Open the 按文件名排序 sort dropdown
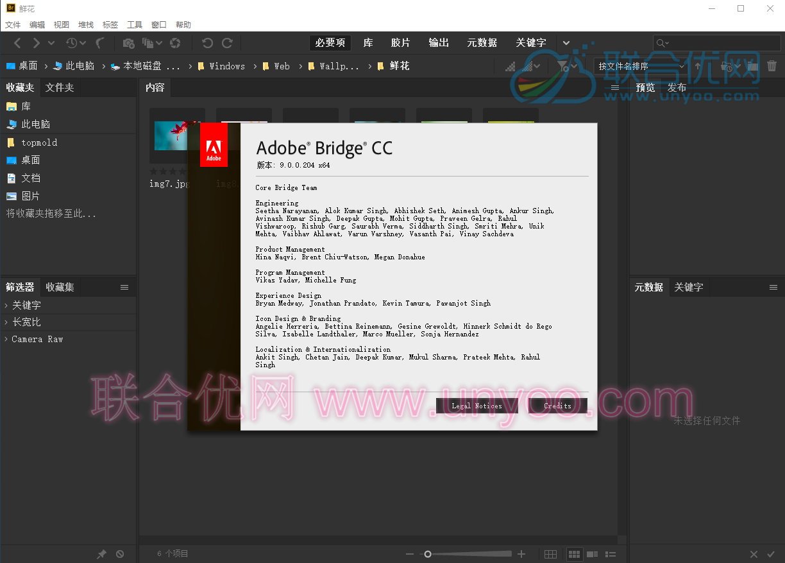This screenshot has height=563, width=785. pos(641,66)
